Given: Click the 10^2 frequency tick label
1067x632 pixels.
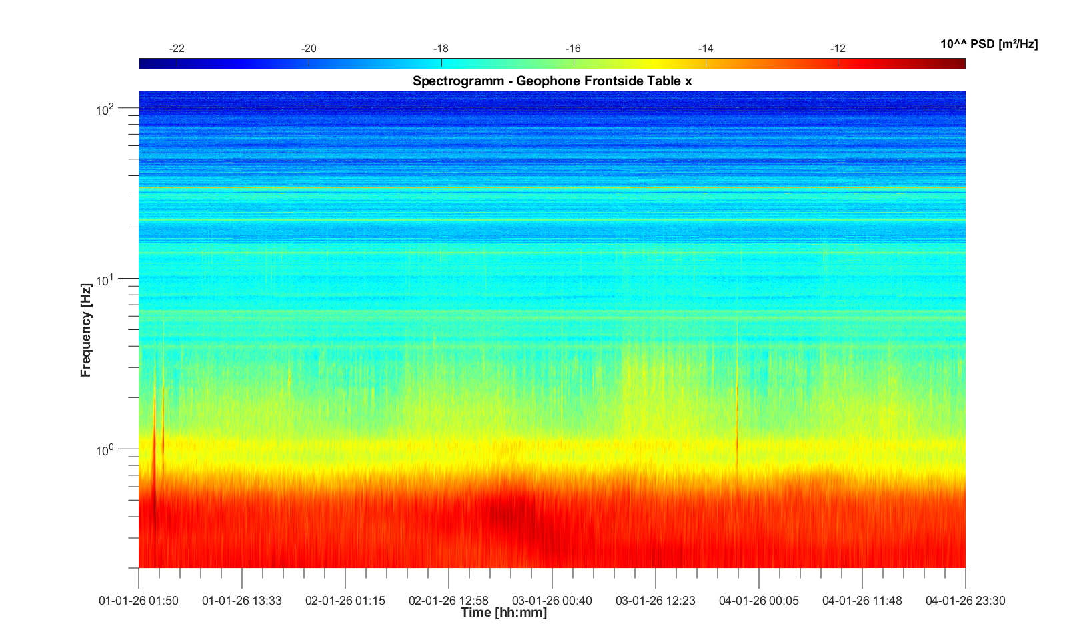Looking at the screenshot, I should point(105,109).
